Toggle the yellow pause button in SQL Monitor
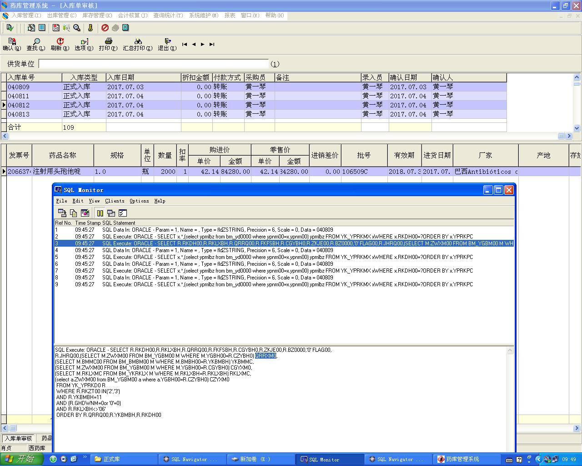Viewport: 582px width, 466px height. click(x=100, y=213)
